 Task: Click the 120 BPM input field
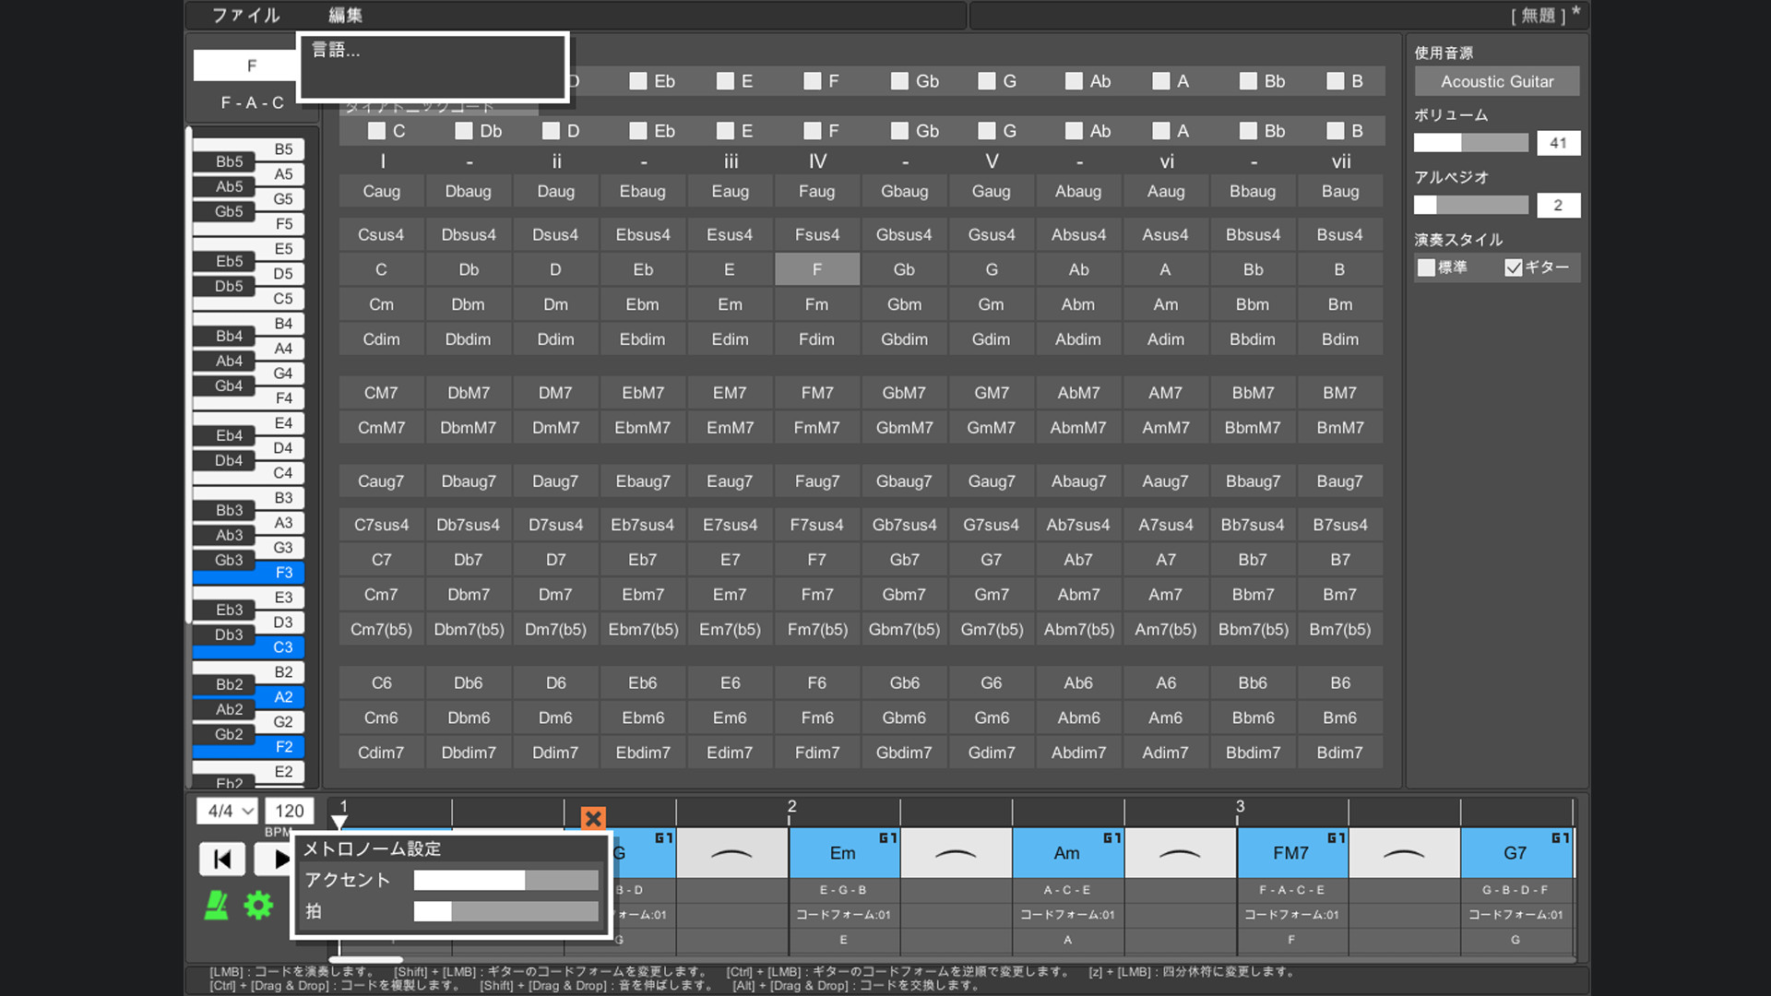289,811
